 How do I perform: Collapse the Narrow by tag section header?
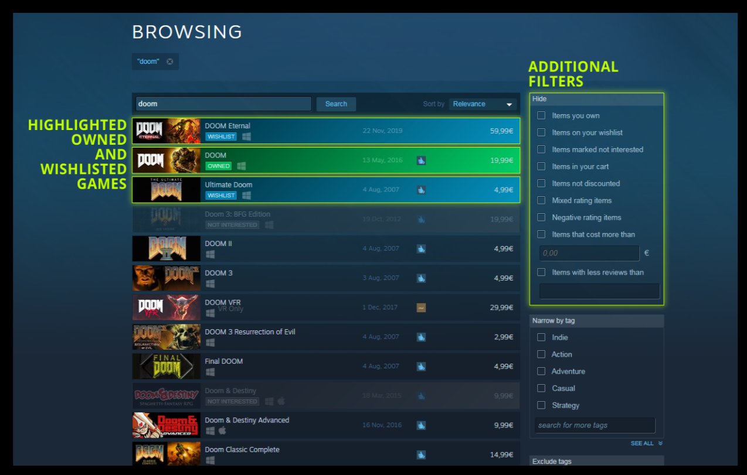click(597, 321)
